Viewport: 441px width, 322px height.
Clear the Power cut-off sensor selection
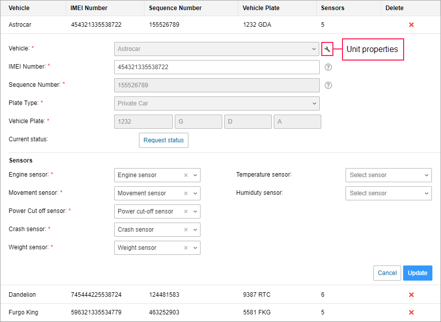[185, 211]
